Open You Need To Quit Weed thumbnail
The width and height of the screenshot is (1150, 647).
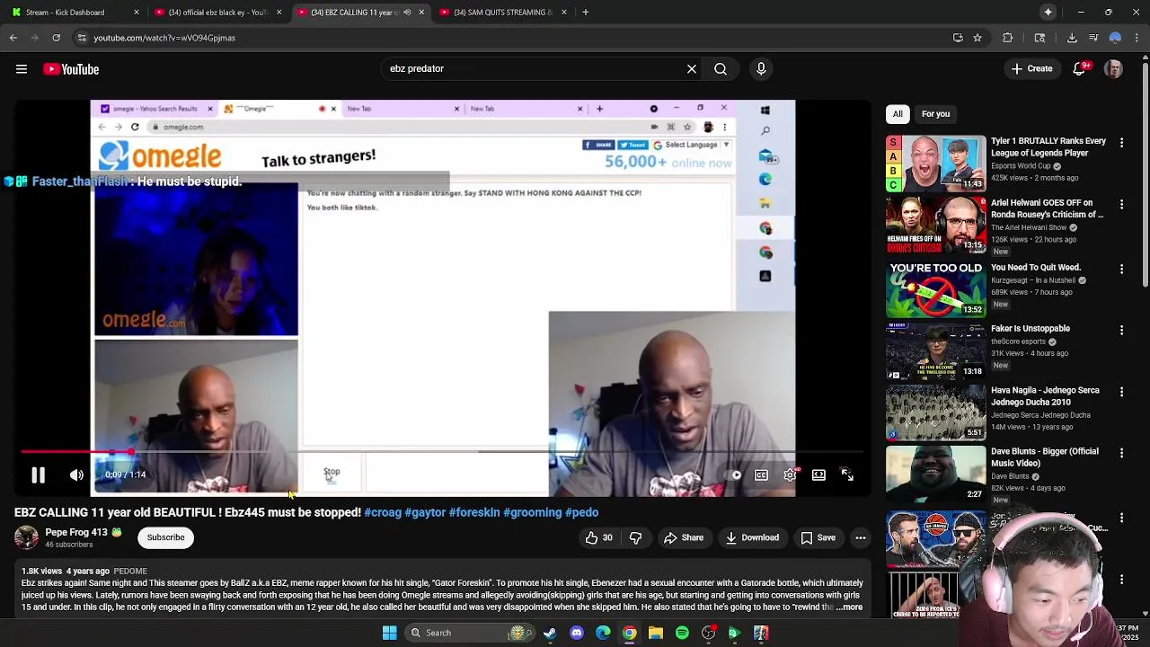point(935,289)
